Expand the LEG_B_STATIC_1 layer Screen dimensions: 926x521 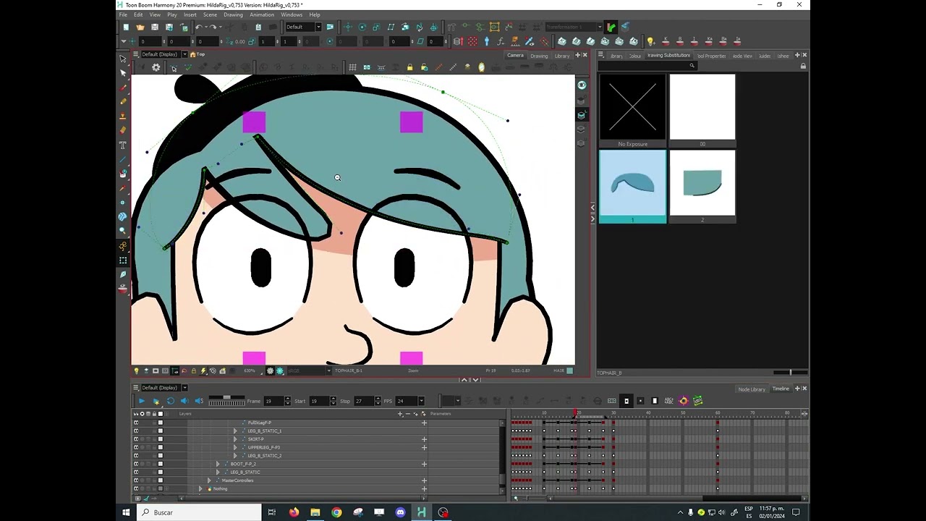[x=234, y=431]
